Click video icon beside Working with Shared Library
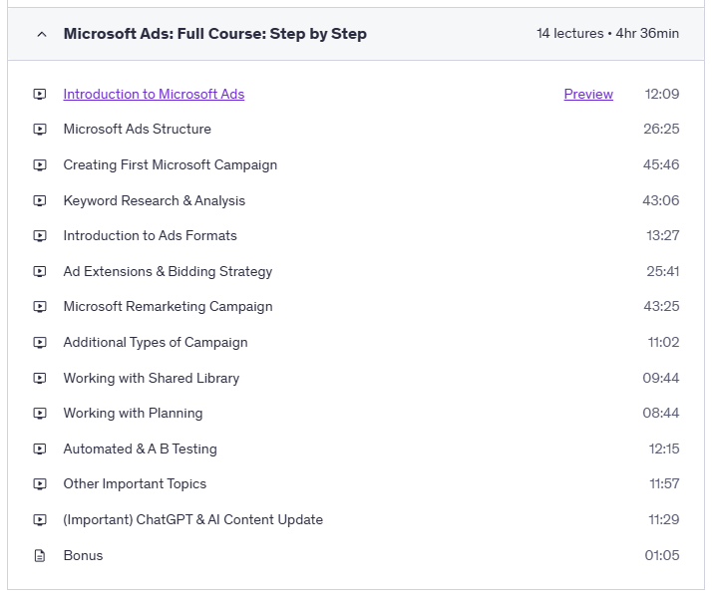712x598 pixels. (40, 379)
